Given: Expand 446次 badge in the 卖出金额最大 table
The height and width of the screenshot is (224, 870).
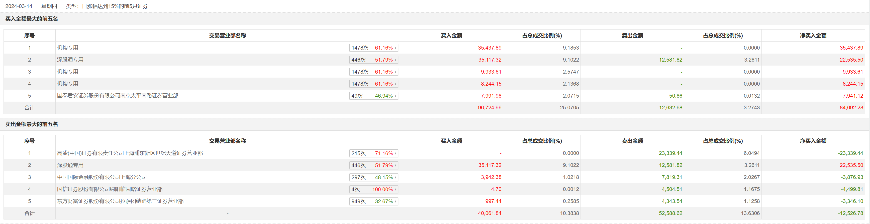Looking at the screenshot, I should pyautogui.click(x=373, y=165).
